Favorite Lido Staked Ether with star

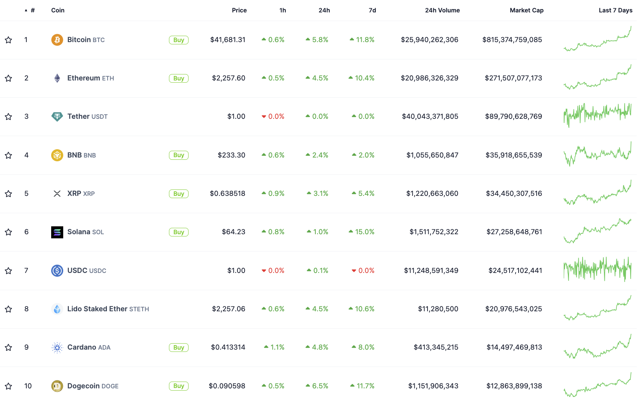coord(8,309)
